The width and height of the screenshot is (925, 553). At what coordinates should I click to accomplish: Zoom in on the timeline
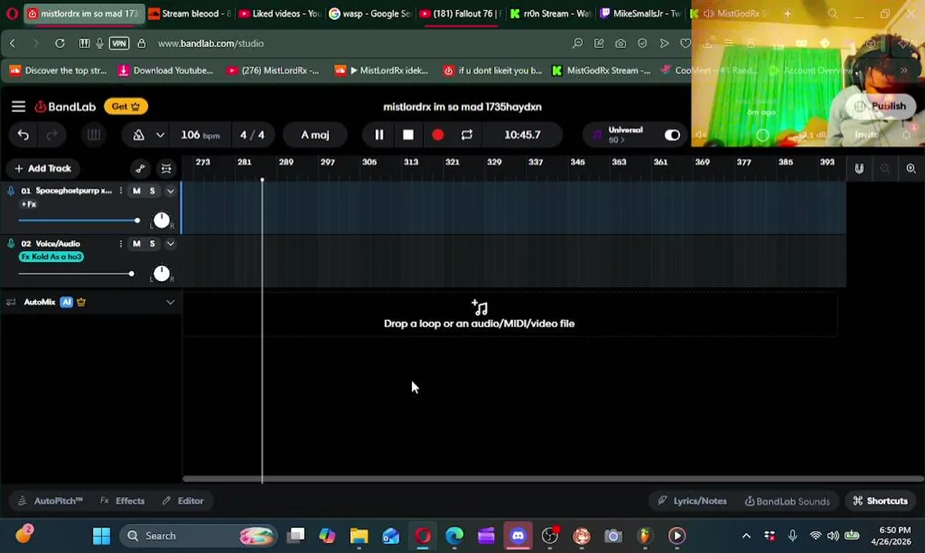911,168
